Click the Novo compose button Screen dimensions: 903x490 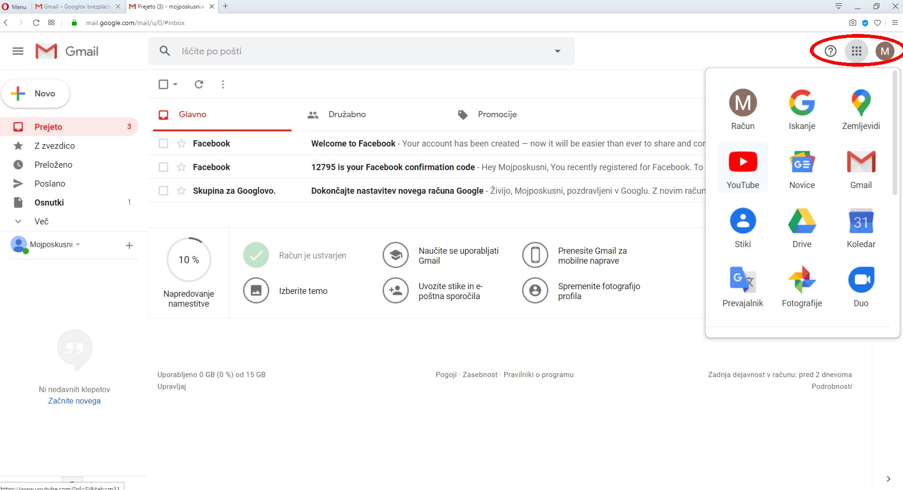(x=36, y=94)
